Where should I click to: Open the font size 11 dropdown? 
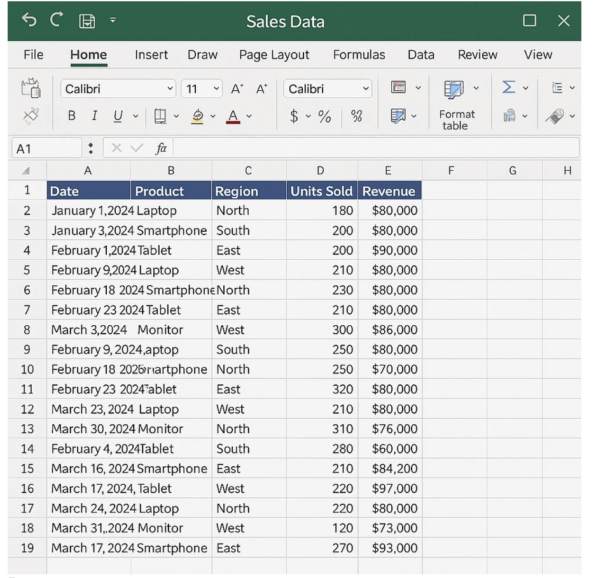(x=202, y=89)
